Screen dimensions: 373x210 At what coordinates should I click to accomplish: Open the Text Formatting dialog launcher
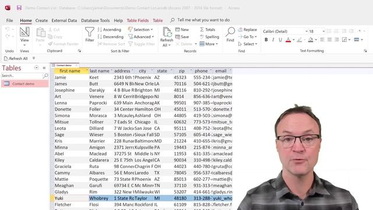pyautogui.click(x=365, y=51)
